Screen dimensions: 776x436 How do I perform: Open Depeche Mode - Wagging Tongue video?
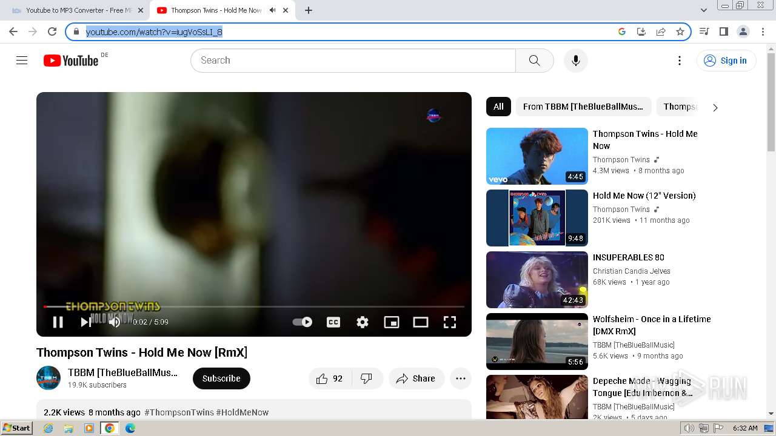(x=643, y=387)
